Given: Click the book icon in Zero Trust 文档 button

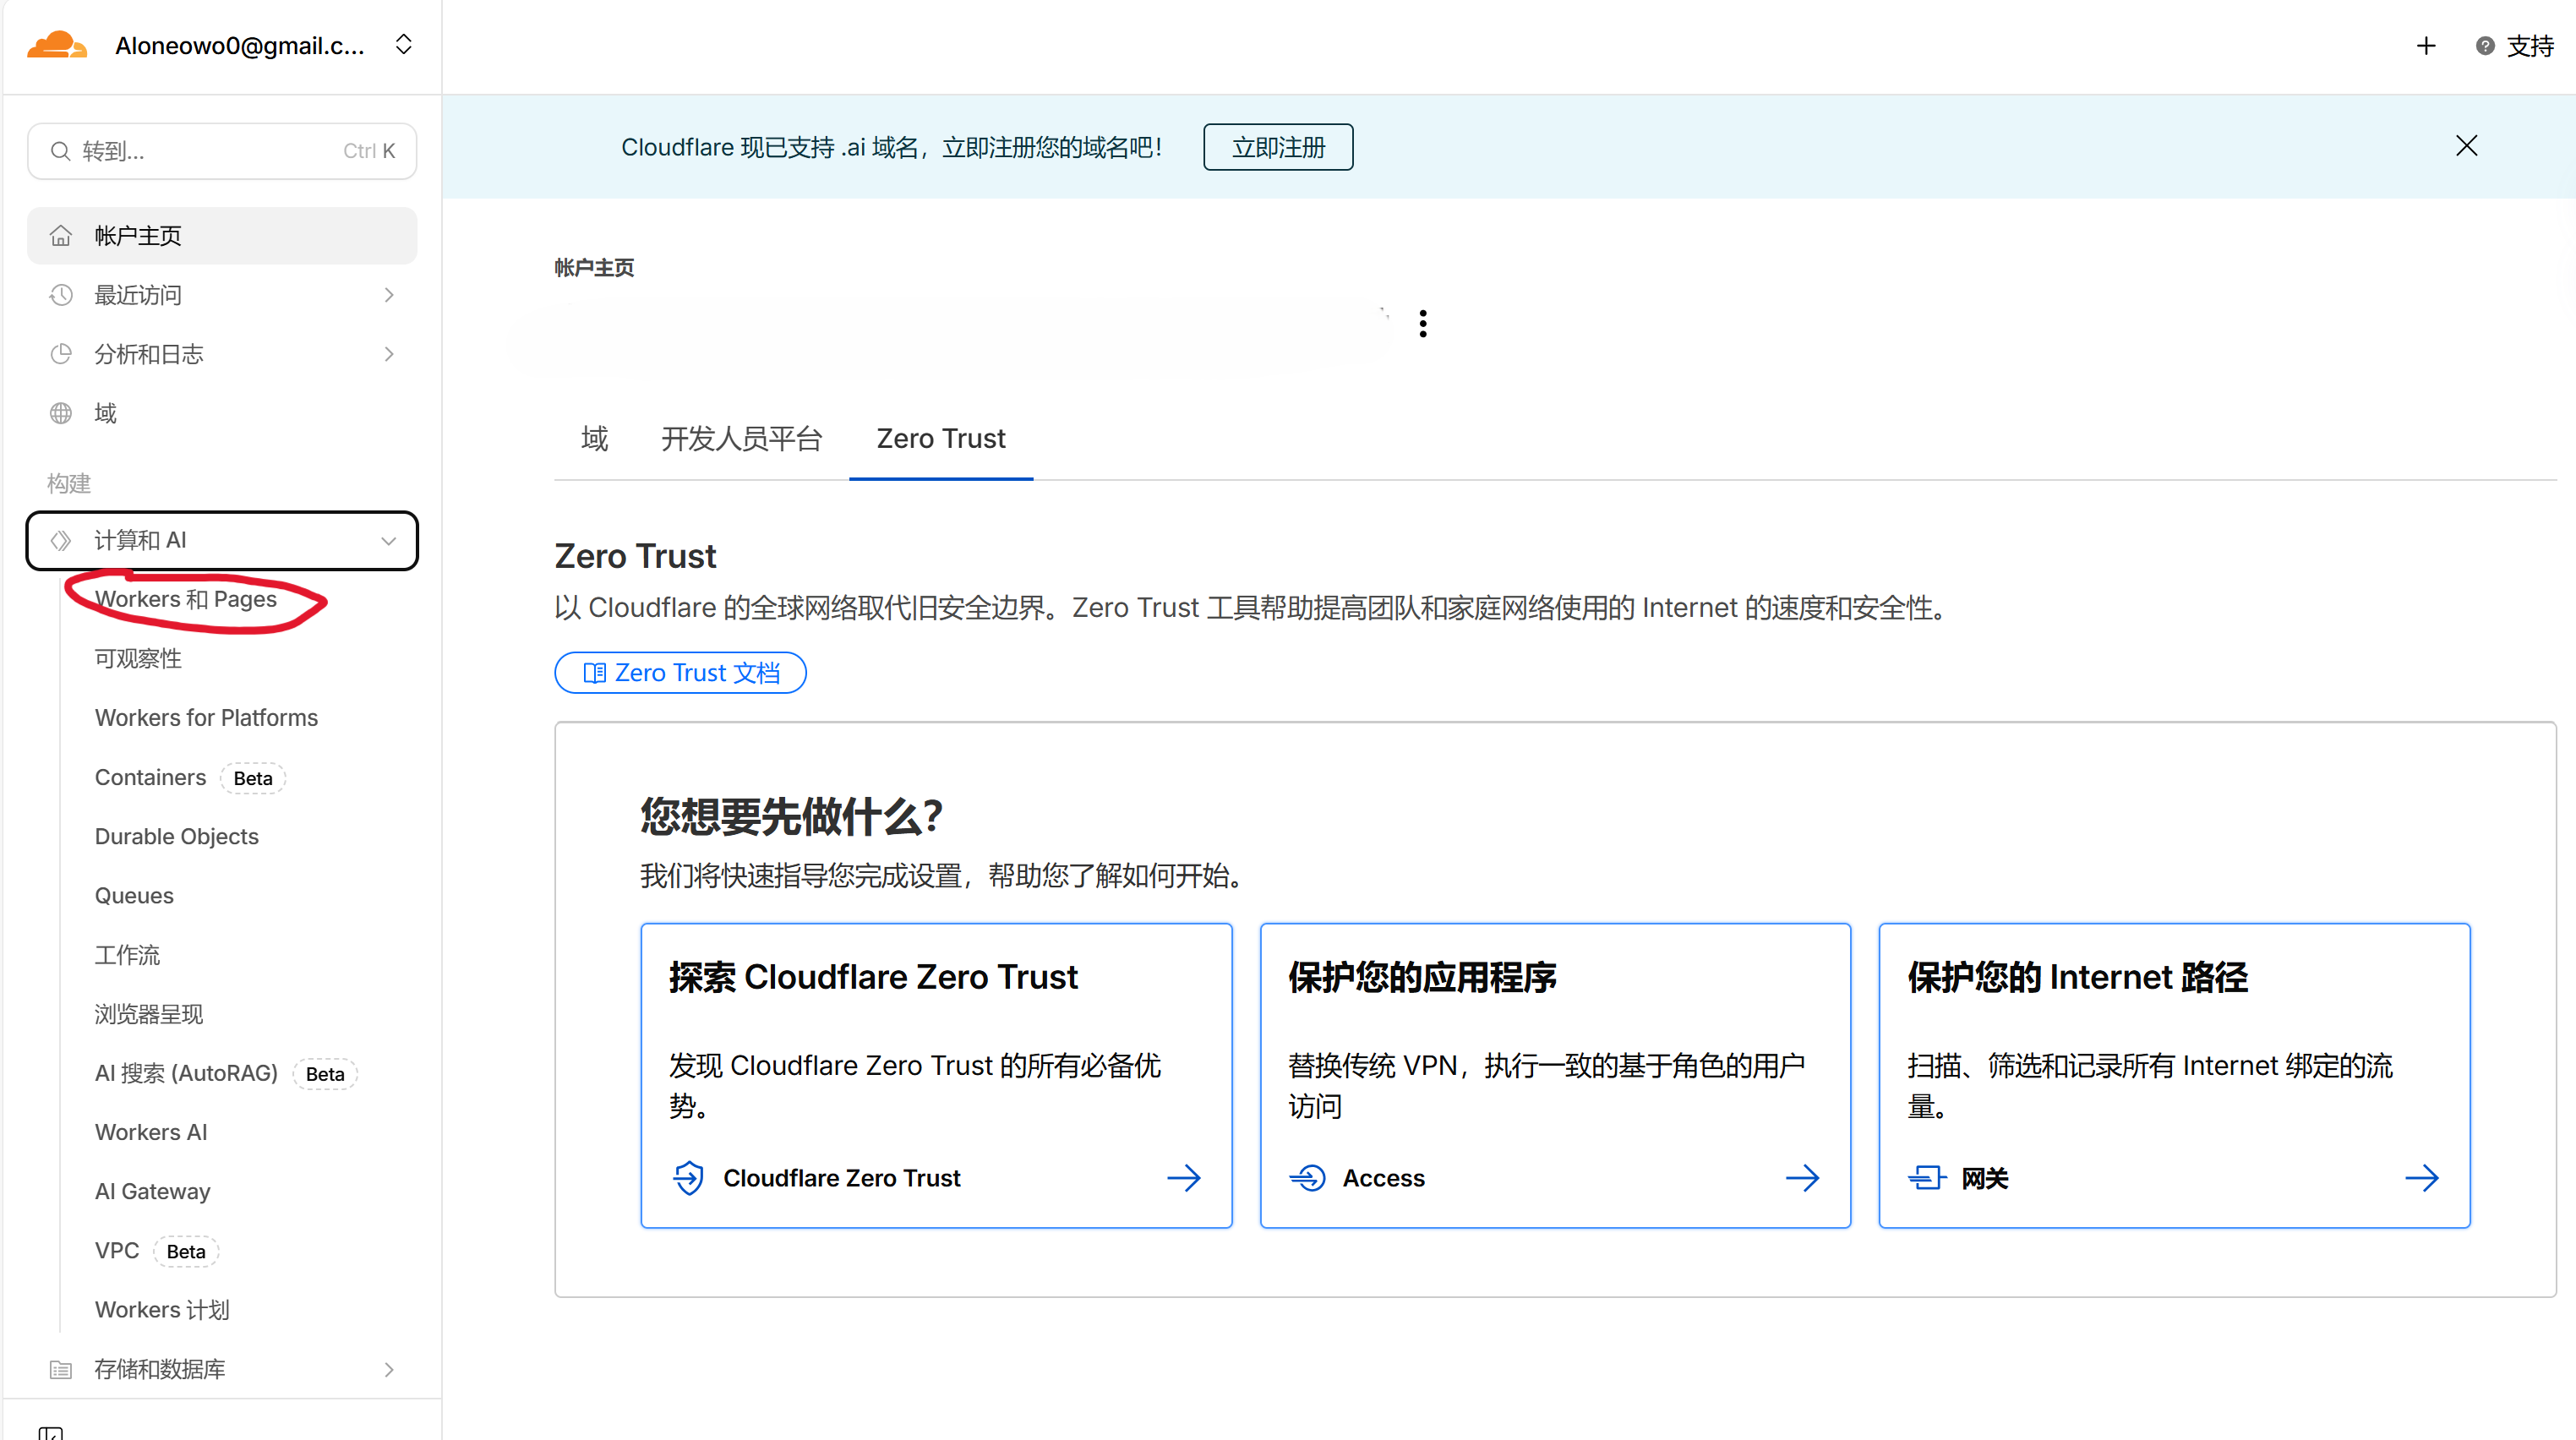Looking at the screenshot, I should (594, 673).
